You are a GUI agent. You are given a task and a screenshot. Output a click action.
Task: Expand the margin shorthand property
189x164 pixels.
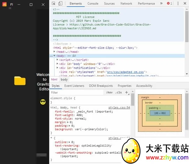(x=68, y=122)
